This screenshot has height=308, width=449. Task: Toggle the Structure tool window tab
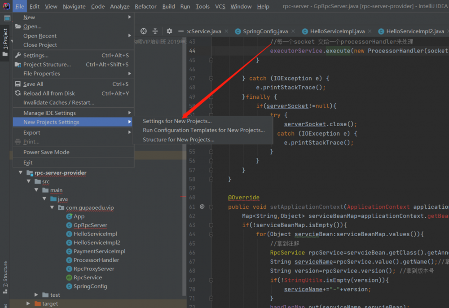(5, 274)
